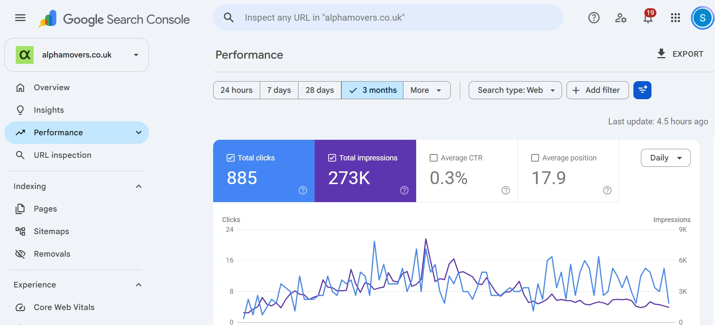
Task: Select the 24 hours range
Action: pos(236,90)
